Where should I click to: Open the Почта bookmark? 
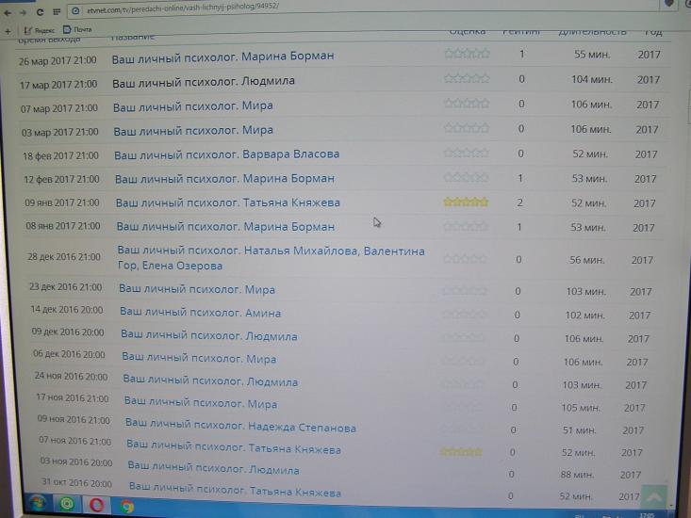[x=79, y=29]
